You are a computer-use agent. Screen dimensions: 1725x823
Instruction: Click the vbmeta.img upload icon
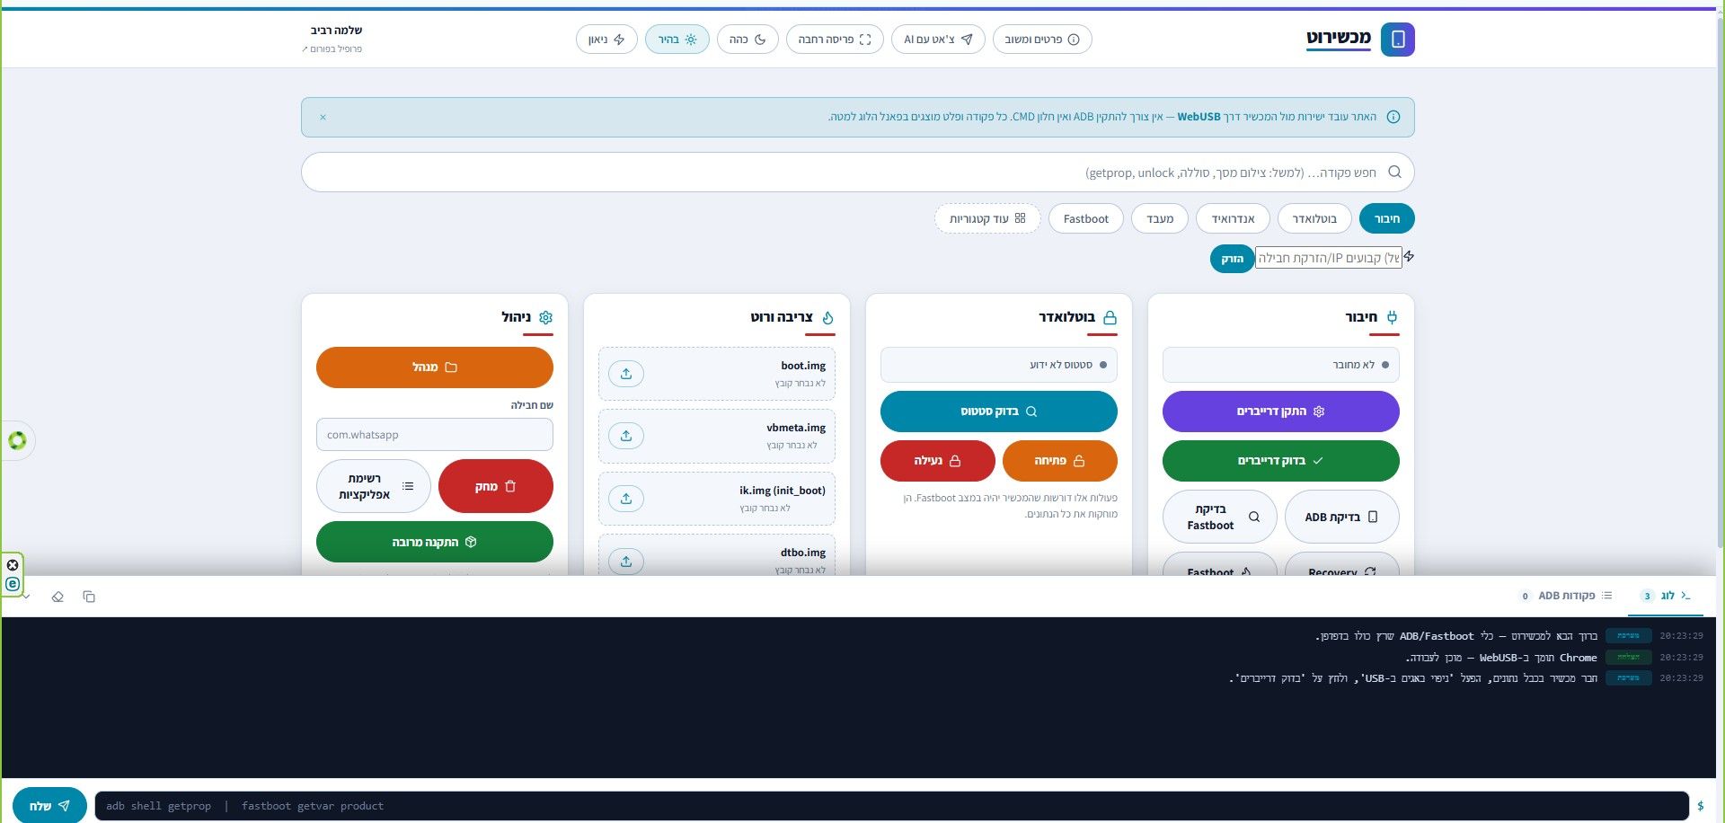626,436
